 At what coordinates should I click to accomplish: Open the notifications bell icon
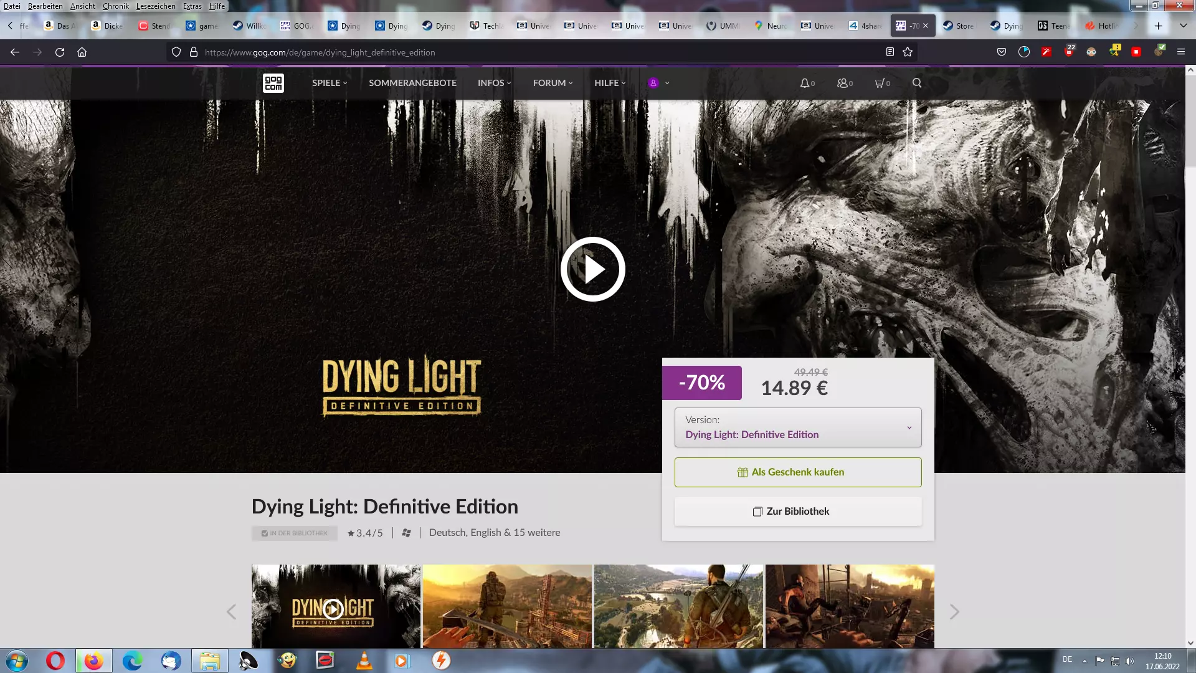coord(807,83)
